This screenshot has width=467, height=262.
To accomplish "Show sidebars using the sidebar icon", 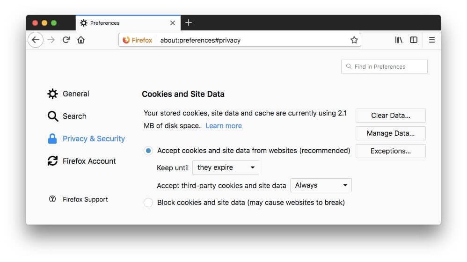I will pos(413,40).
